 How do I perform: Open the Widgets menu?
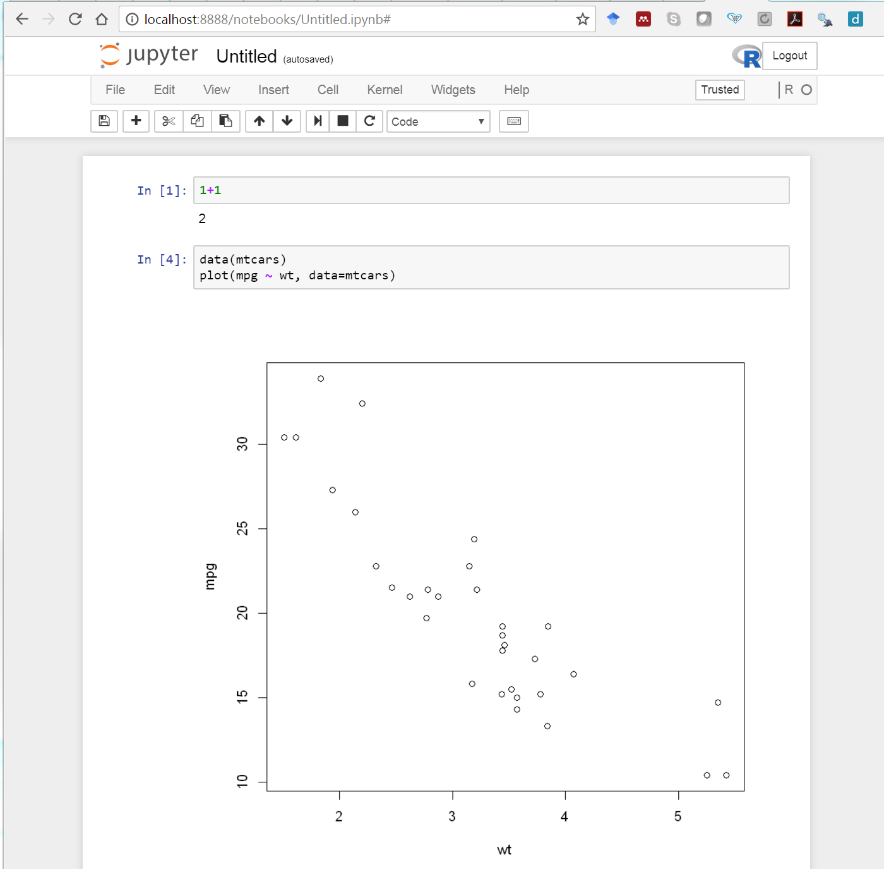point(453,90)
